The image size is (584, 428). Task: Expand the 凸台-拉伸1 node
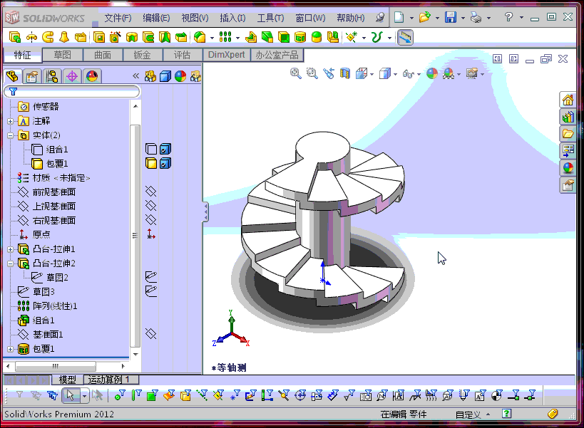[x=11, y=249]
